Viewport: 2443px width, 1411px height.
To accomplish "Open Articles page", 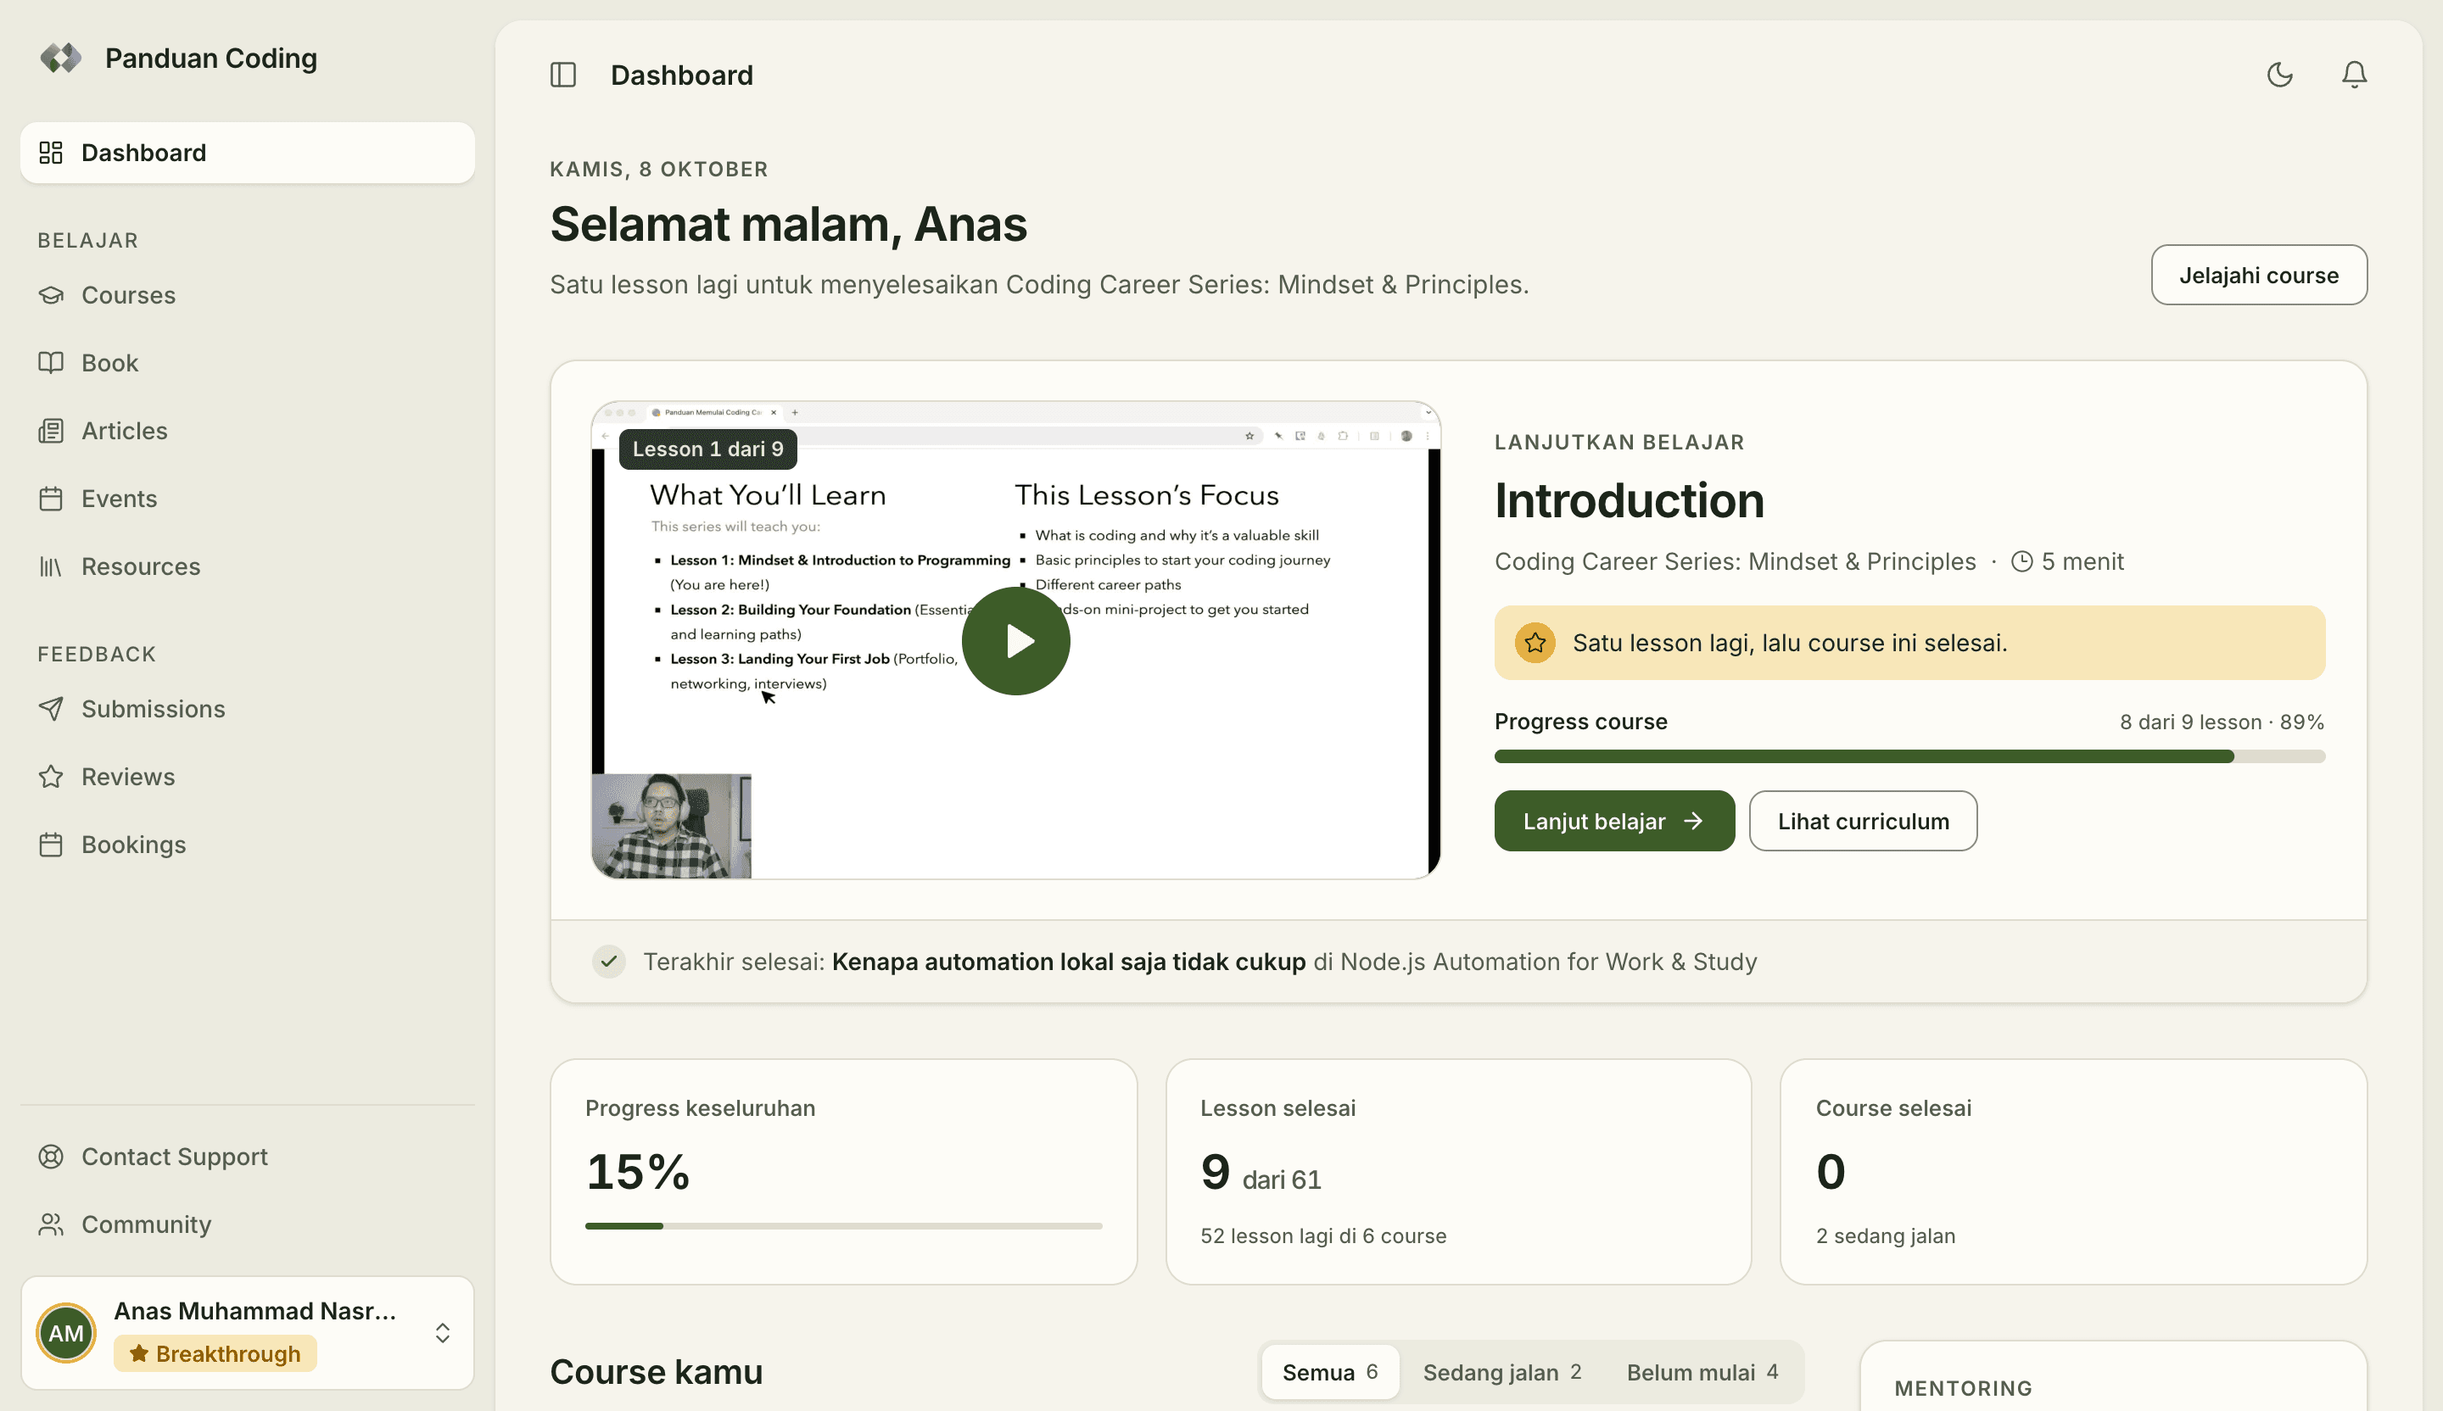I will point(247,430).
